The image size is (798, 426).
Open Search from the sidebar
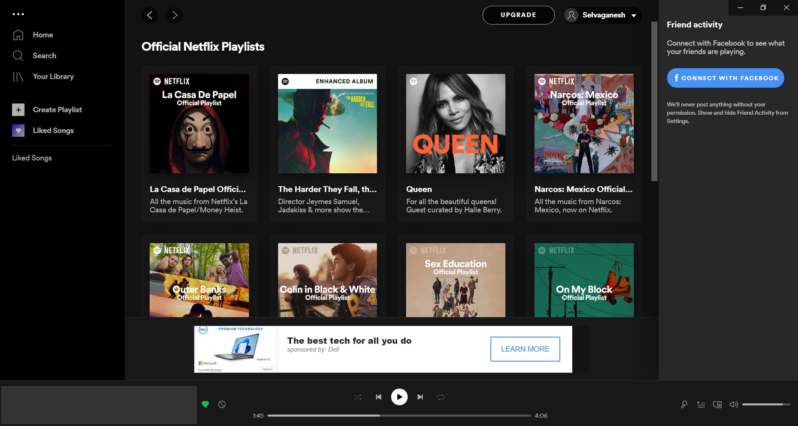click(34, 56)
